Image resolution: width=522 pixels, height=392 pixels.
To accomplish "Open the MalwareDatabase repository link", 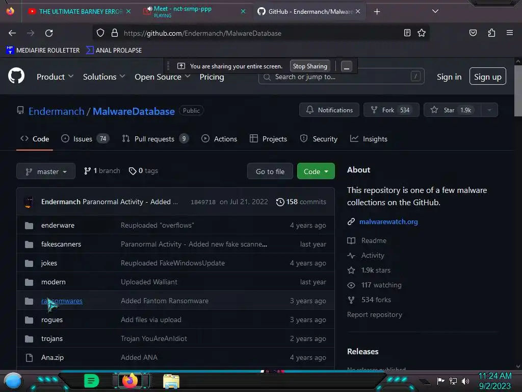I will pos(134,111).
